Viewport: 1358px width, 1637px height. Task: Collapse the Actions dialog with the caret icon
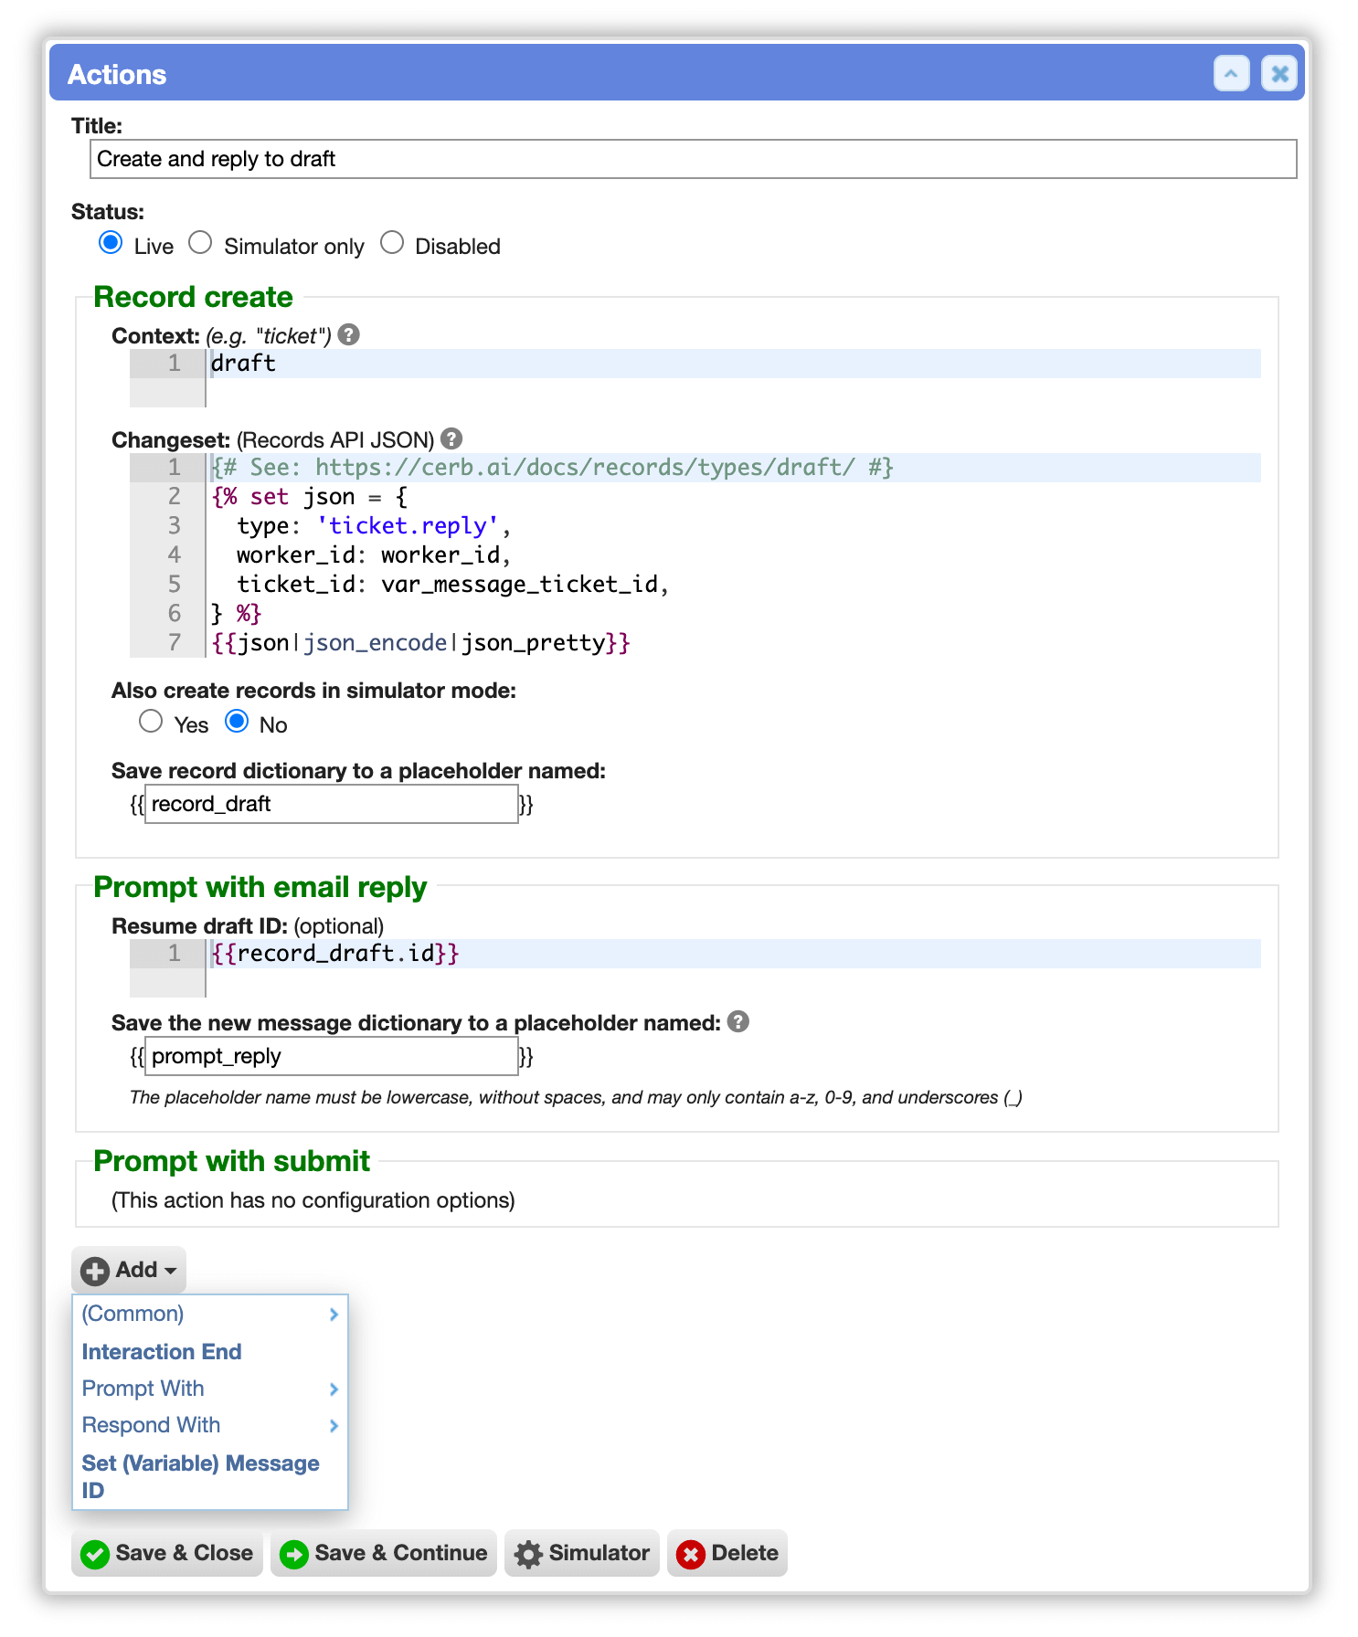(x=1231, y=73)
